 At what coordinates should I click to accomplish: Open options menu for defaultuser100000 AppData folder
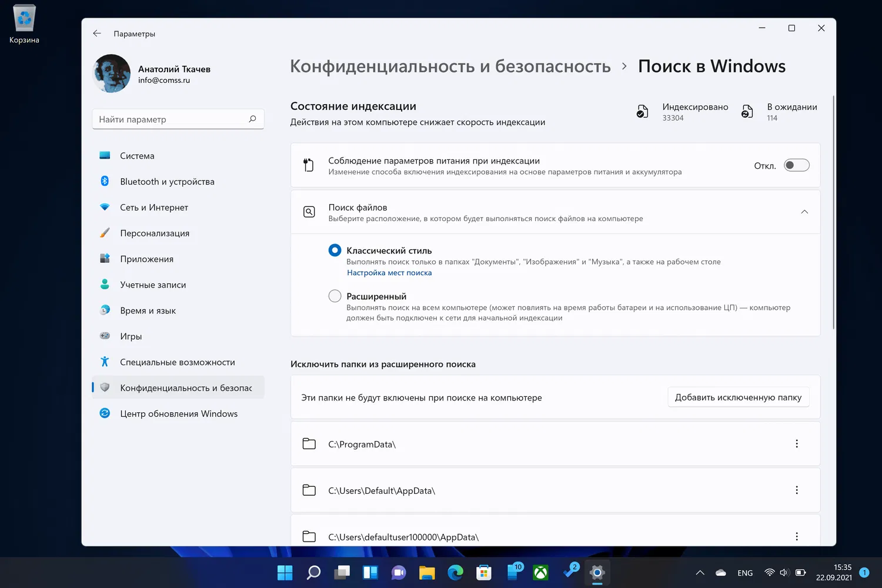(x=797, y=536)
